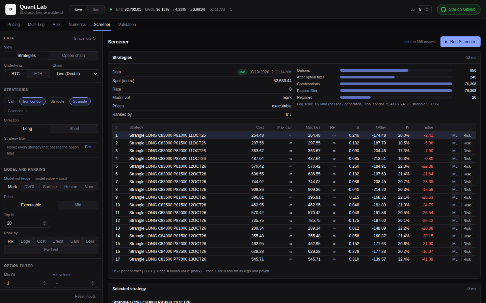Click the Quant Lab sigma logo

click(x=11, y=9)
